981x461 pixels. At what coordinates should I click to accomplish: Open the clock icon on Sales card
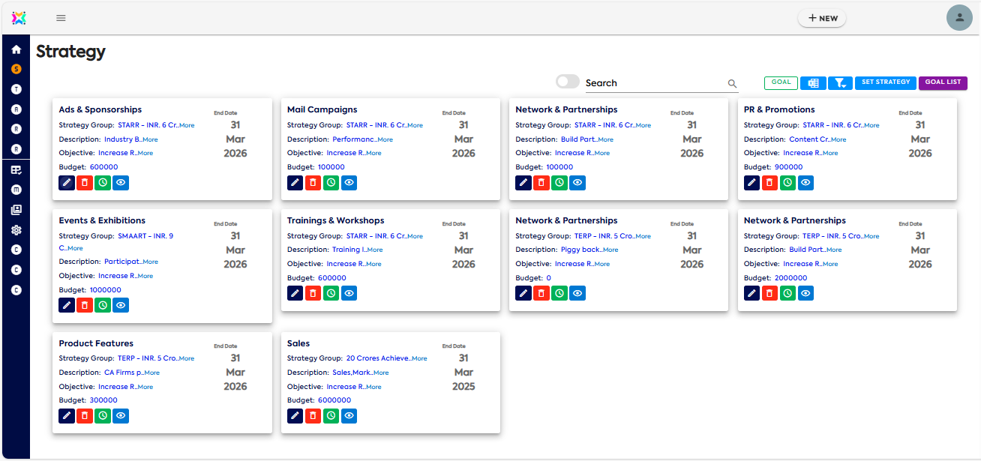[331, 415]
